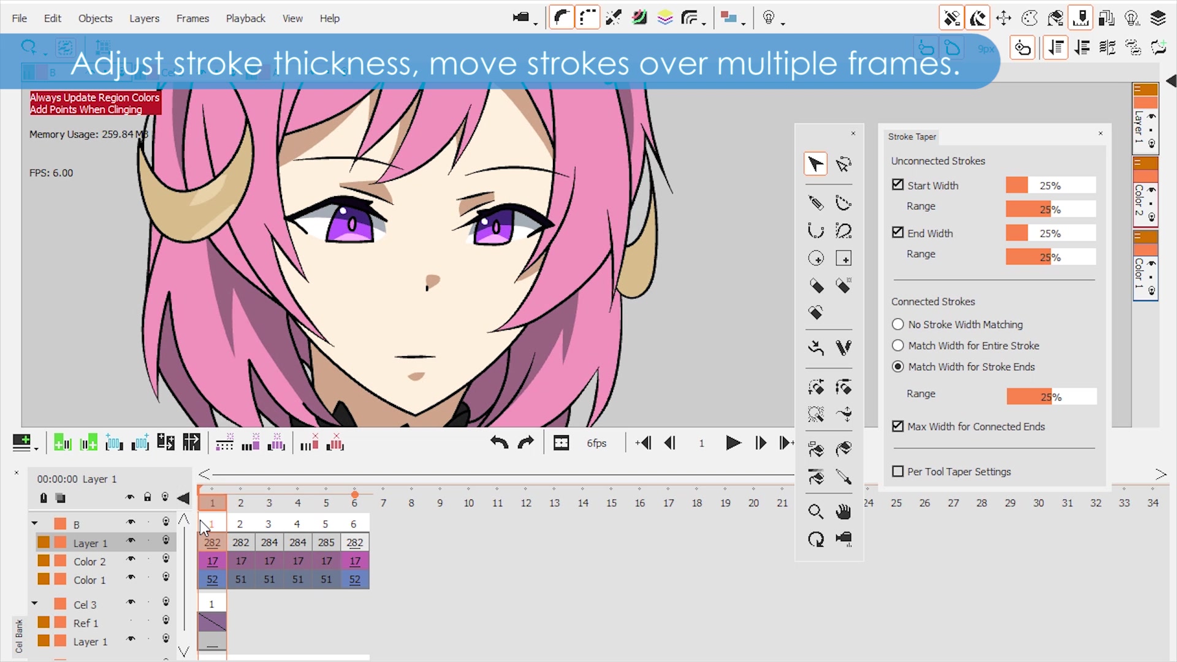Close the Stroke Taper panel
This screenshot has height=662, width=1177.
click(x=1100, y=133)
